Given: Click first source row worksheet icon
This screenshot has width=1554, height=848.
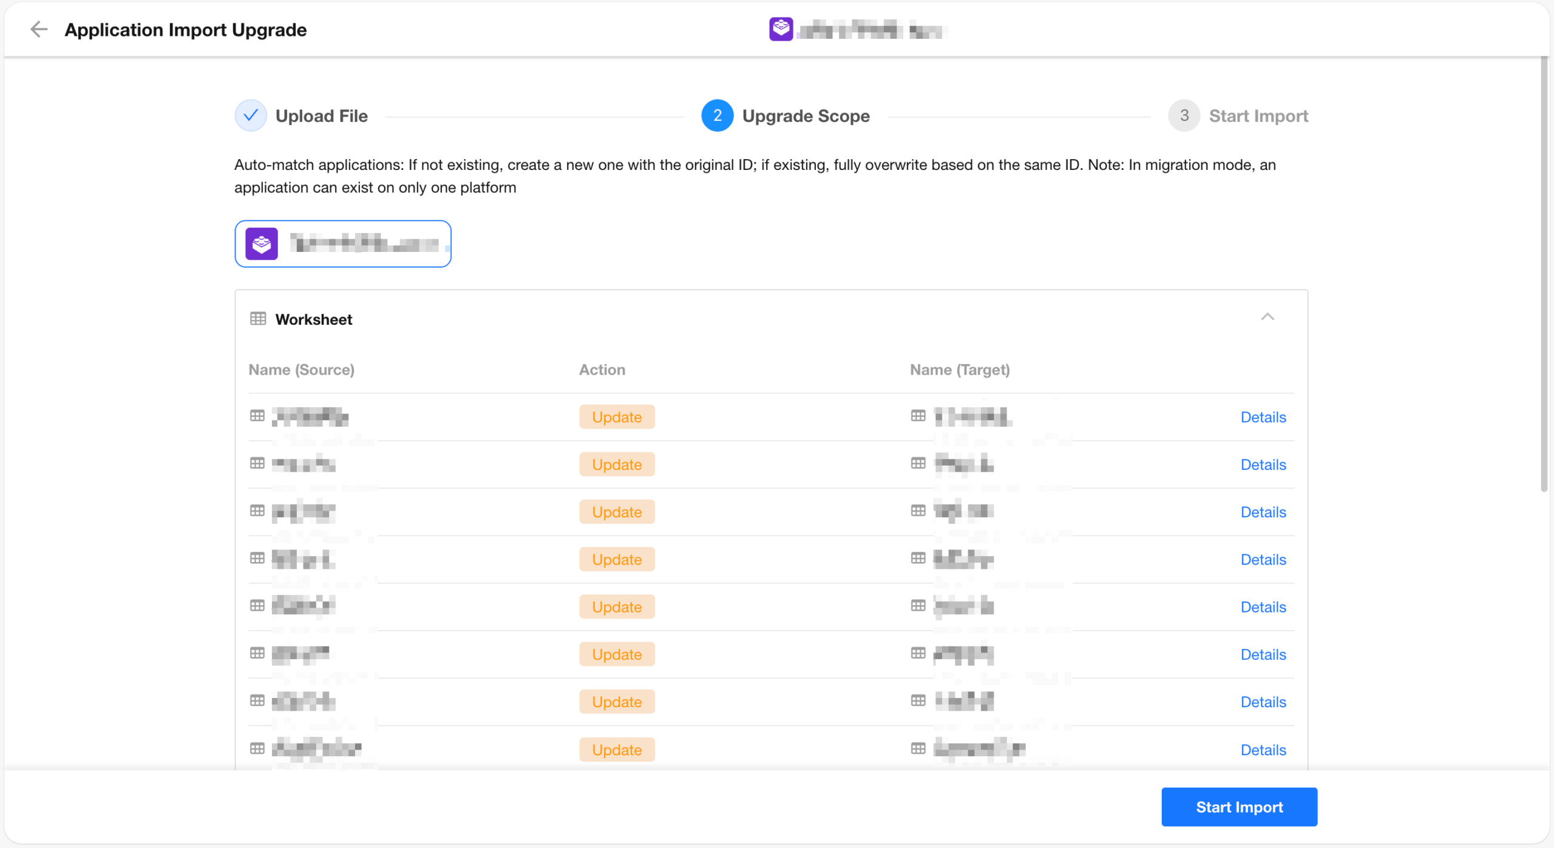Looking at the screenshot, I should tap(257, 416).
